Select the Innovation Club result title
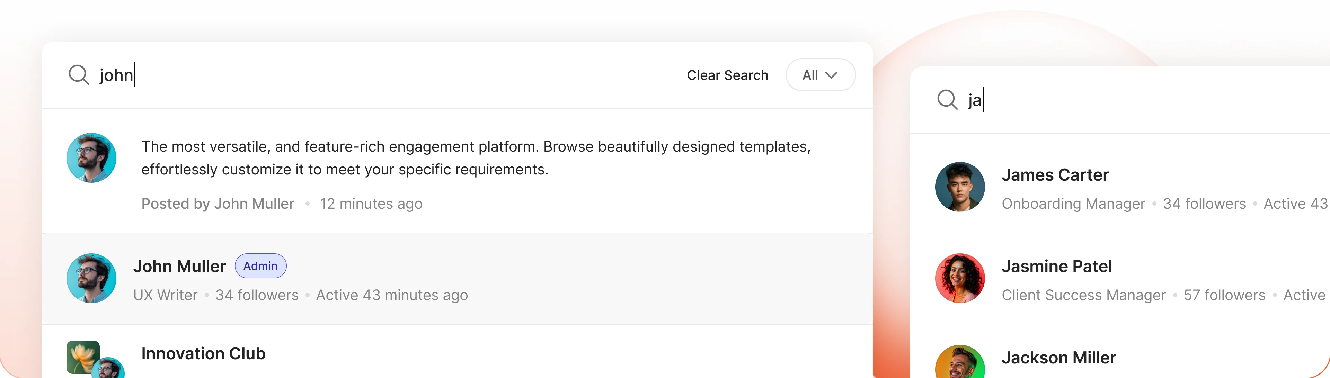This screenshot has height=378, width=1330. tap(203, 354)
